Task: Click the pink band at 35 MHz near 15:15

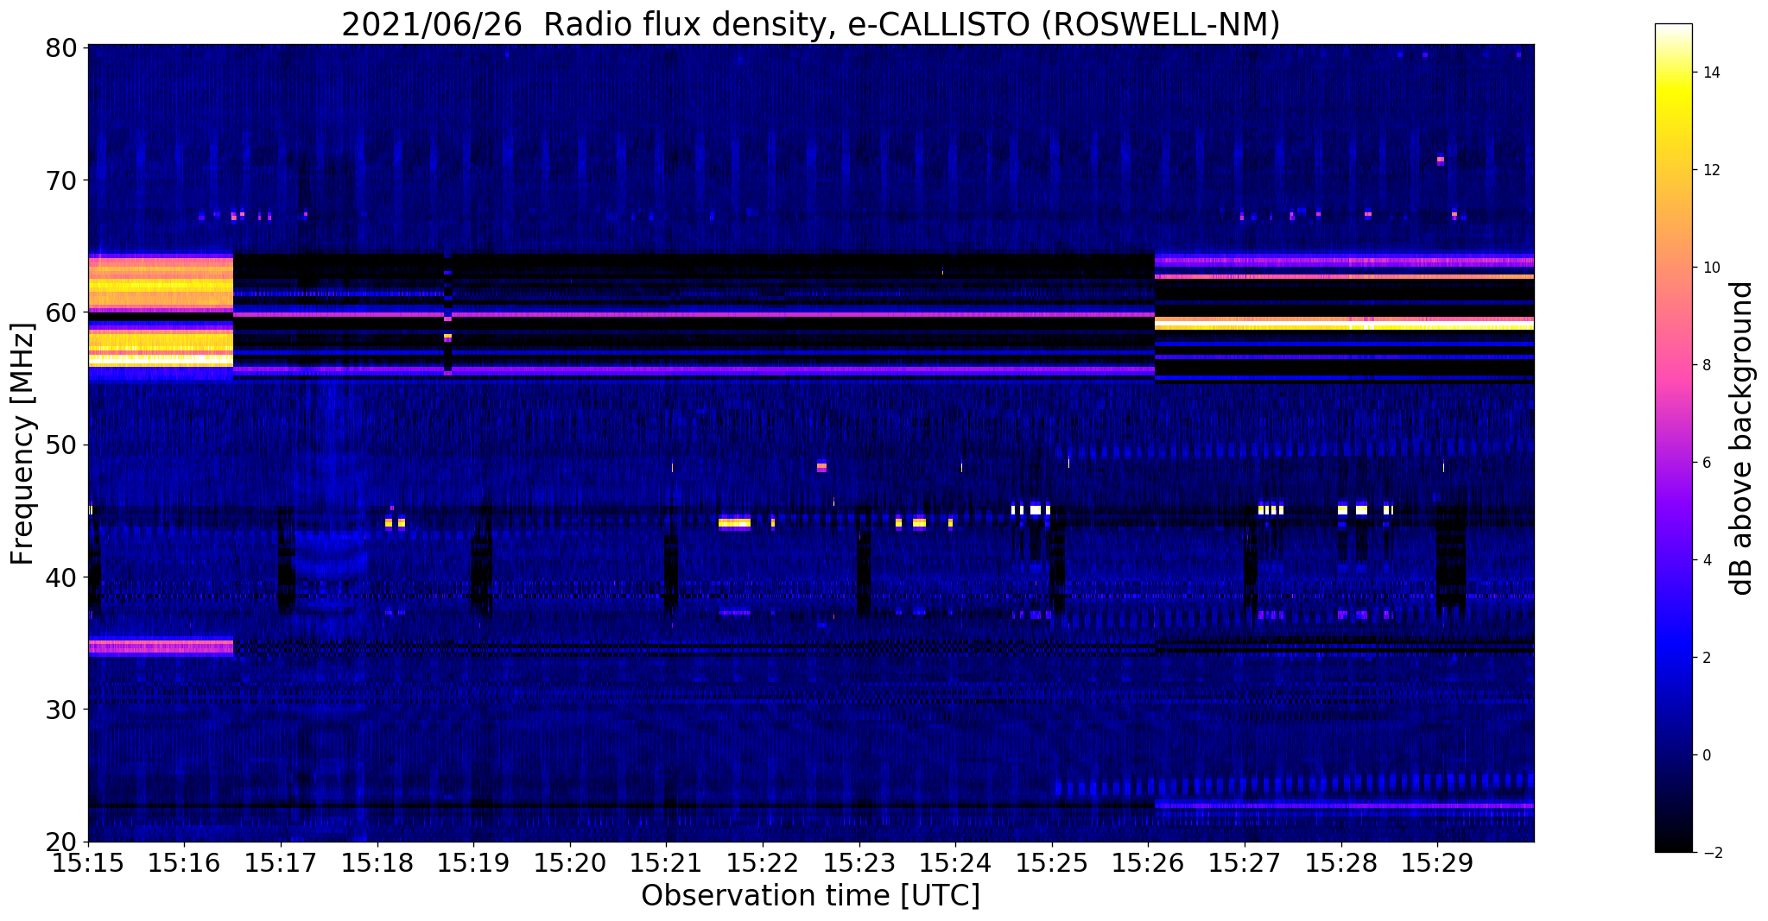Action: [x=161, y=647]
